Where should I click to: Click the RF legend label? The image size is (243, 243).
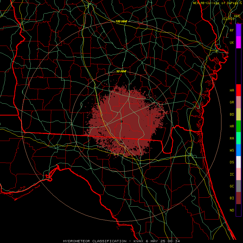[232, 30]
